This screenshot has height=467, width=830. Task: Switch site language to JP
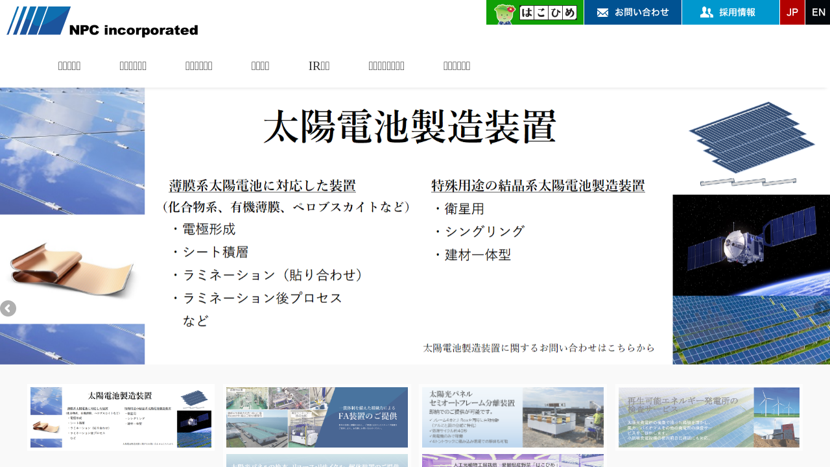tap(792, 12)
